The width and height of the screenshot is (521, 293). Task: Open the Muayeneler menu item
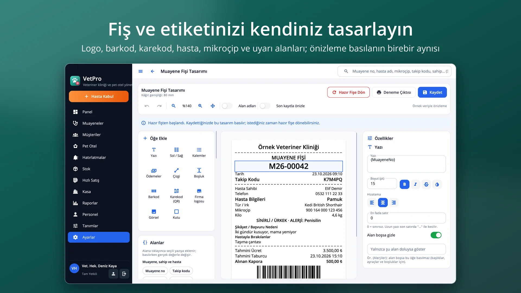click(99, 123)
